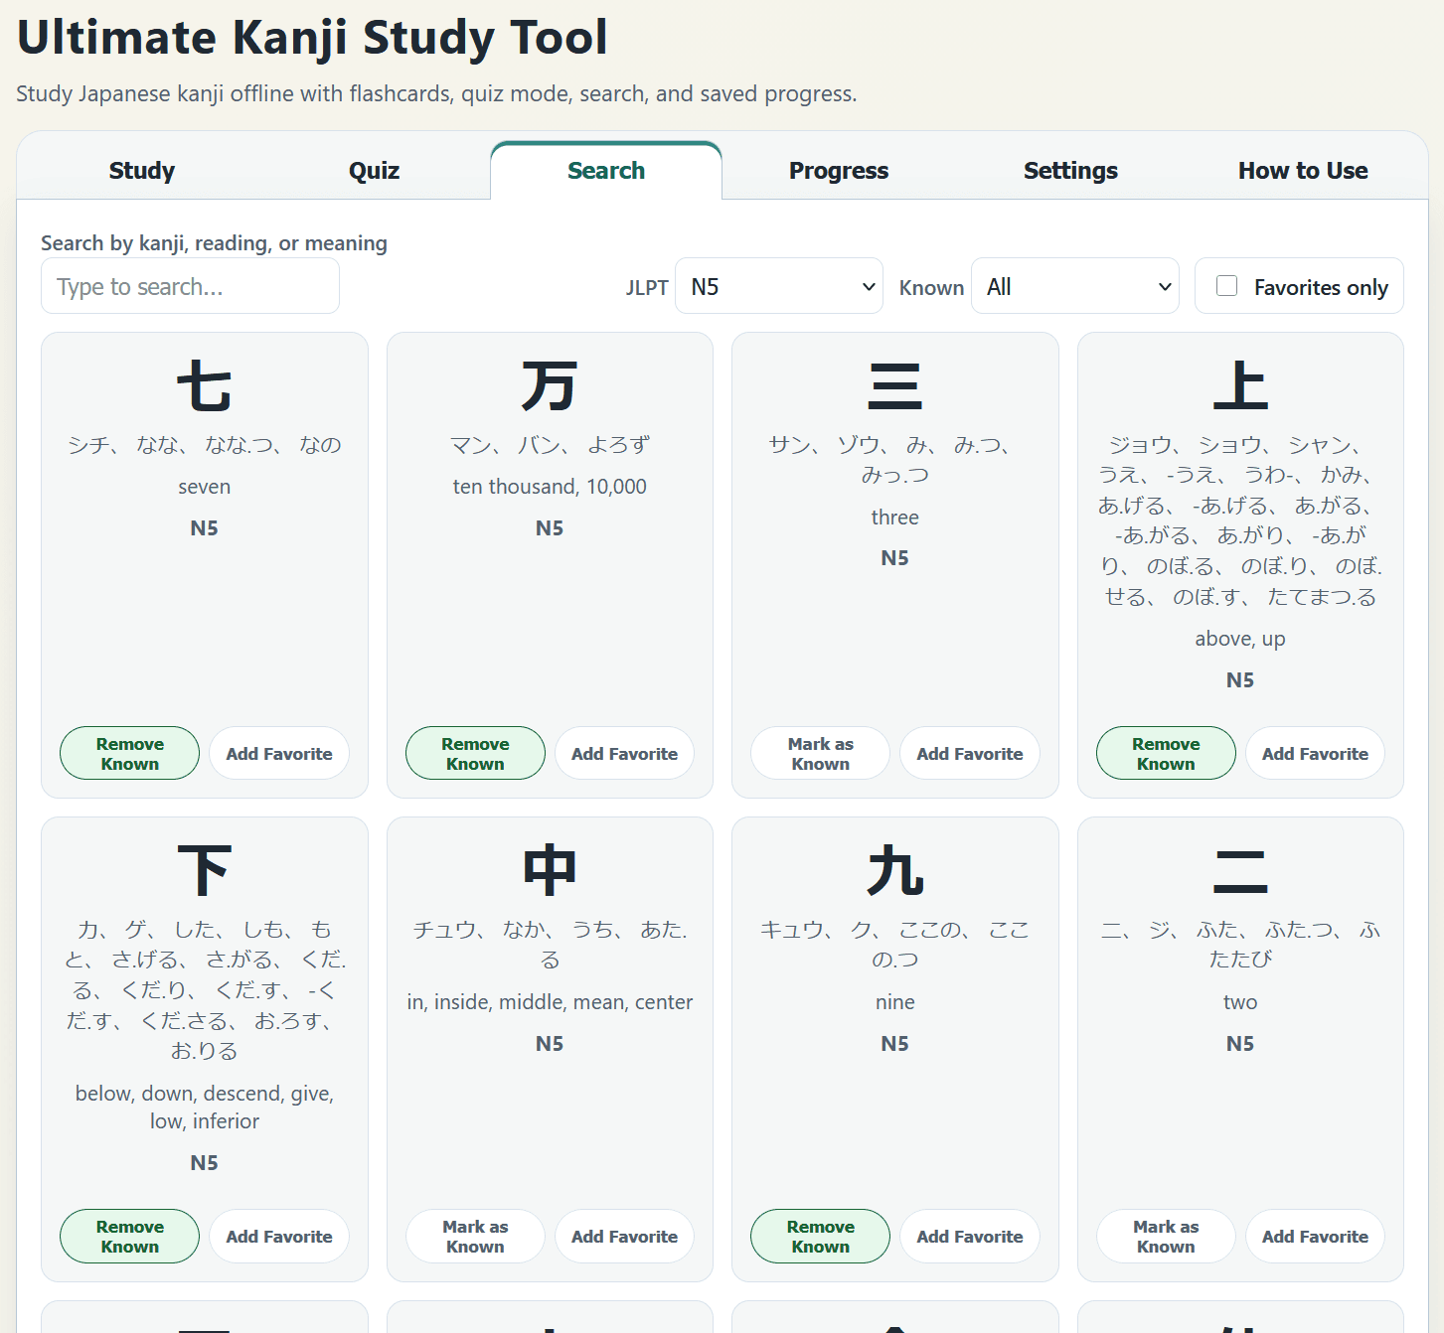This screenshot has height=1333, width=1444.
Task: Click the large 三 kanji character
Action: 895,386
